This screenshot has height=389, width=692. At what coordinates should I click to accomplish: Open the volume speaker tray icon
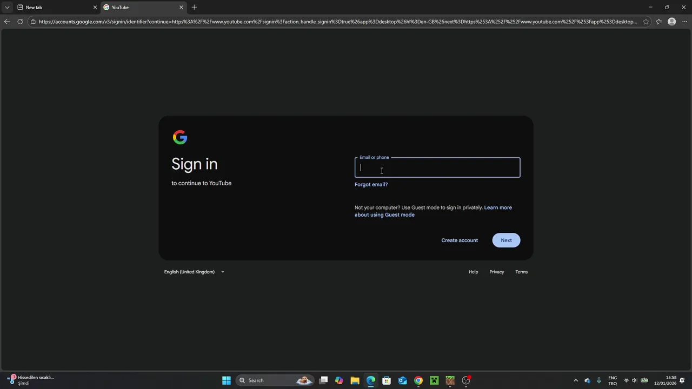pyautogui.click(x=634, y=380)
